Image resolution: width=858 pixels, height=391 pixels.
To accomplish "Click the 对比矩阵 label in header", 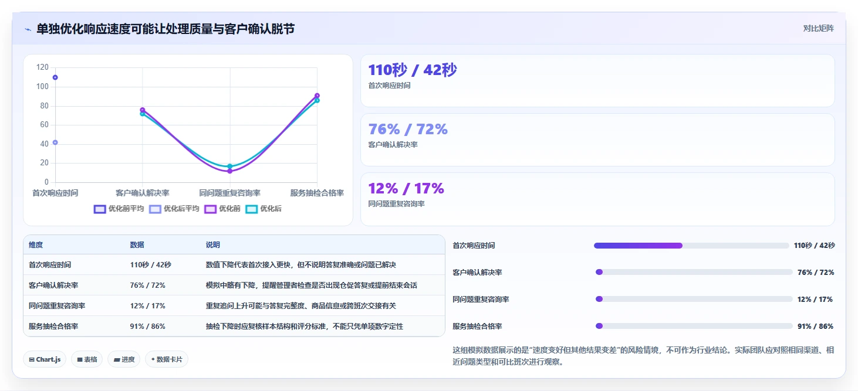I will click(819, 28).
